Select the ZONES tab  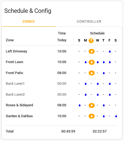coord(29,22)
